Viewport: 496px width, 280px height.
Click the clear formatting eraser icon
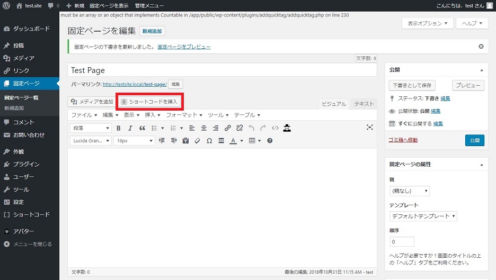point(197,141)
